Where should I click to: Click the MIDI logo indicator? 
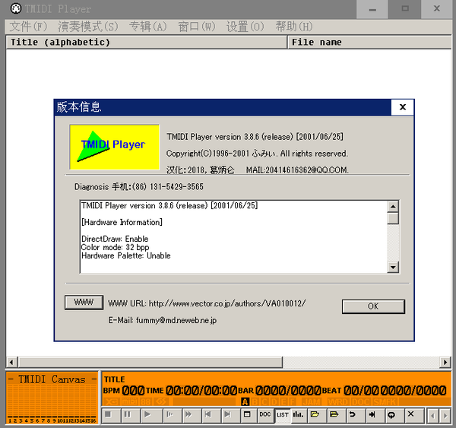coord(130,402)
